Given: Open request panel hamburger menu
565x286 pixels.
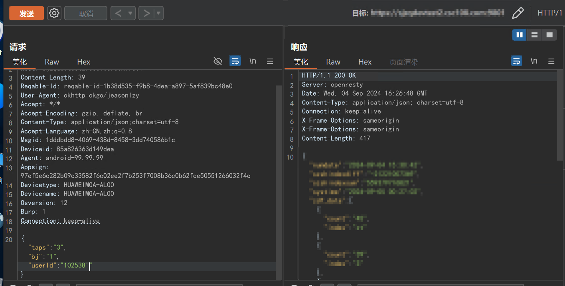Looking at the screenshot, I should click(270, 61).
